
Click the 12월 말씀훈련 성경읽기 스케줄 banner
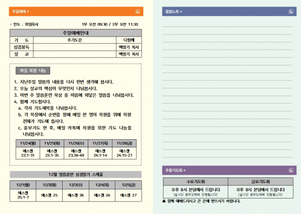click(75, 174)
